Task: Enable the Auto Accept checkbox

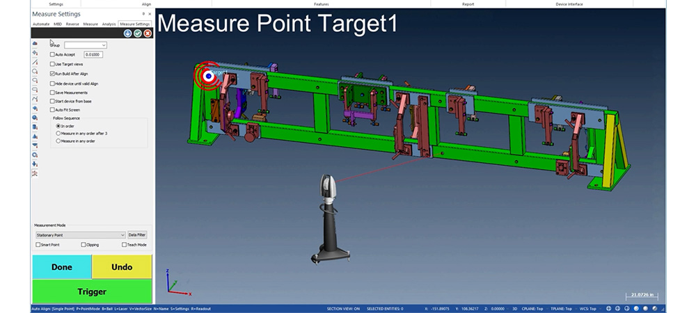Action: click(53, 54)
